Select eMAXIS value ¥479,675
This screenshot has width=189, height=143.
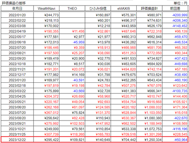coord(128,75)
